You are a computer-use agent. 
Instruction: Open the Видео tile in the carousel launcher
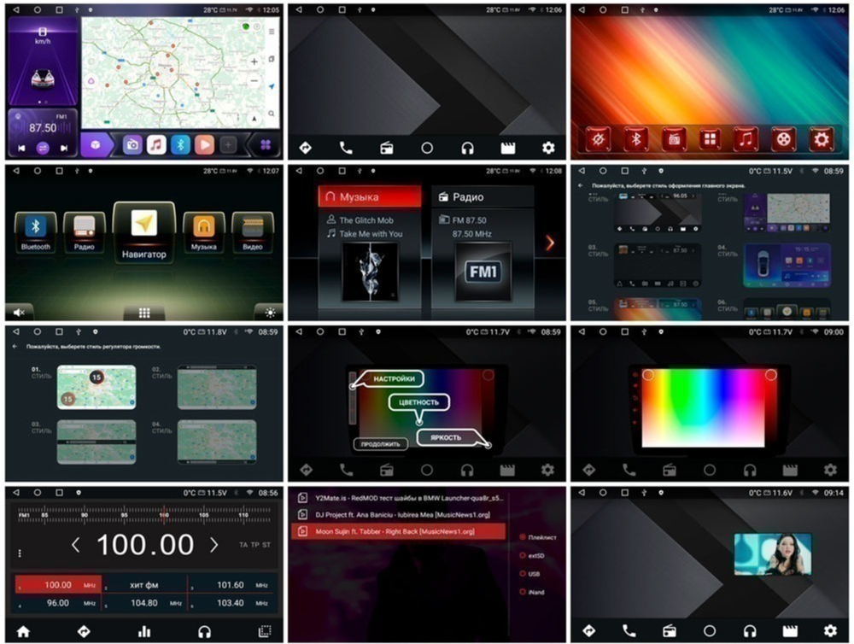(251, 231)
